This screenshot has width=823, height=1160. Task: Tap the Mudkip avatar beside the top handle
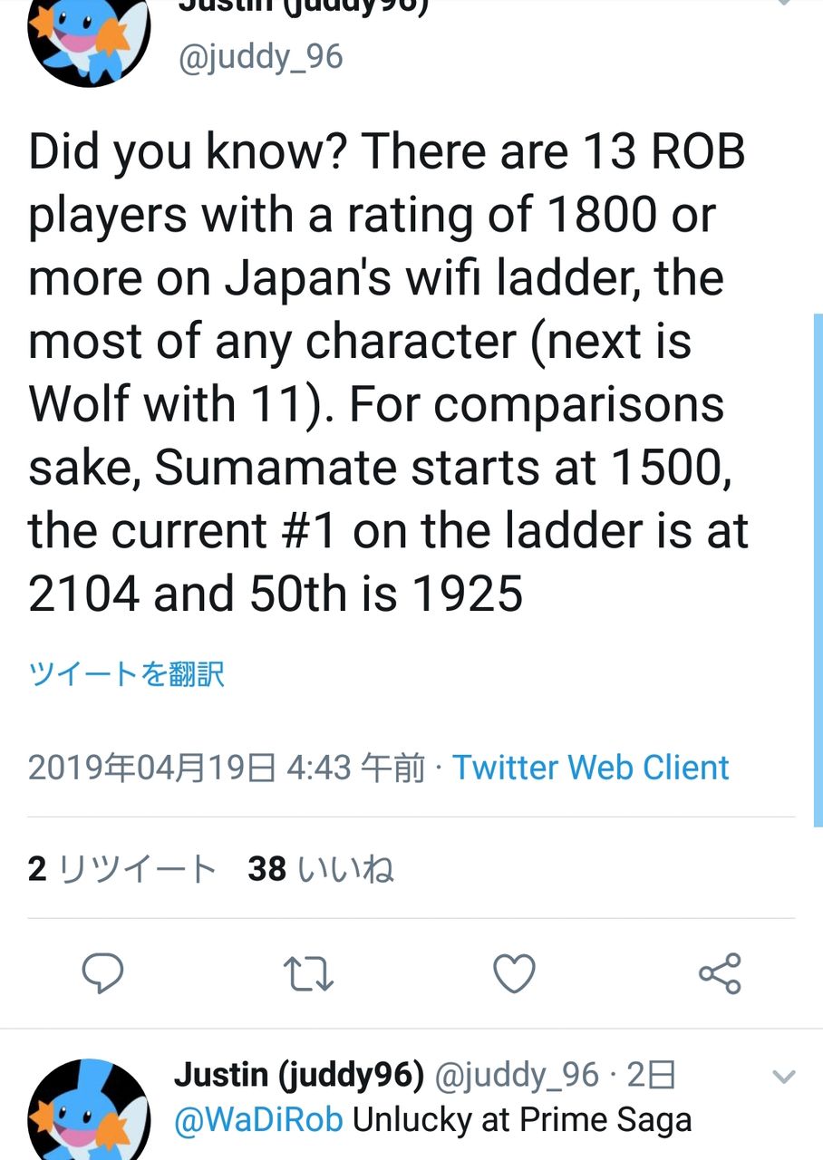(89, 36)
